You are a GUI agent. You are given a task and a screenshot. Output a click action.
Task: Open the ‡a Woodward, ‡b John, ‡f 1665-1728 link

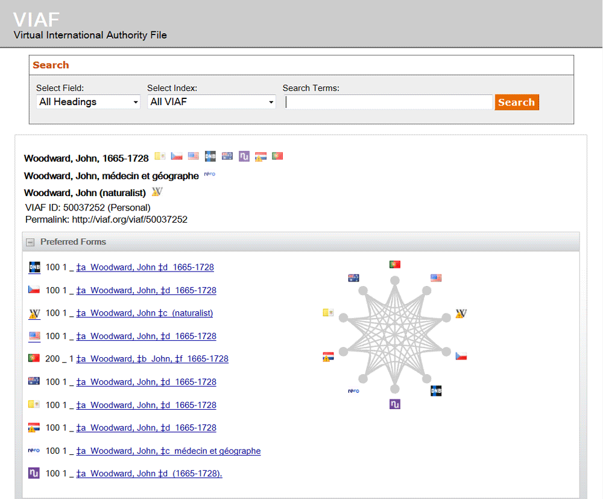153,359
